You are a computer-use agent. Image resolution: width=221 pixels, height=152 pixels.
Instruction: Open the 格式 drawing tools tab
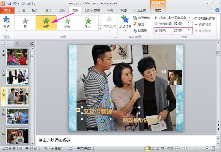point(158,10)
